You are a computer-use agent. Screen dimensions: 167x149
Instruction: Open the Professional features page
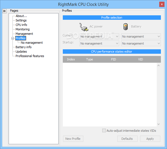tap(30, 56)
